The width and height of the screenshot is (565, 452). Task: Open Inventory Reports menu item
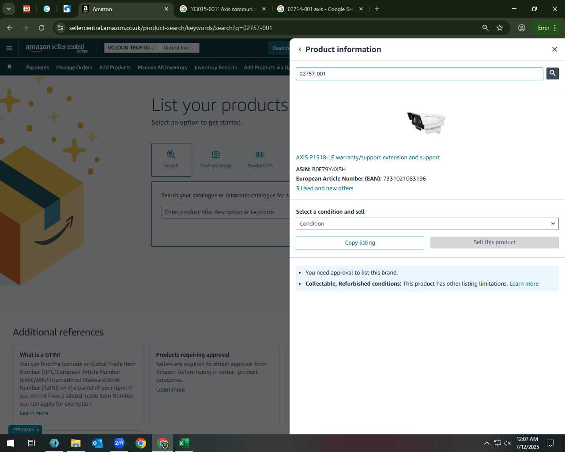point(215,68)
